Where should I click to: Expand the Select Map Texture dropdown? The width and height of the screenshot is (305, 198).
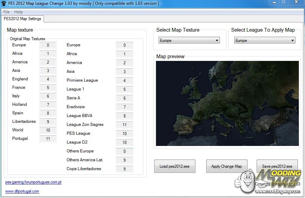[189, 40]
